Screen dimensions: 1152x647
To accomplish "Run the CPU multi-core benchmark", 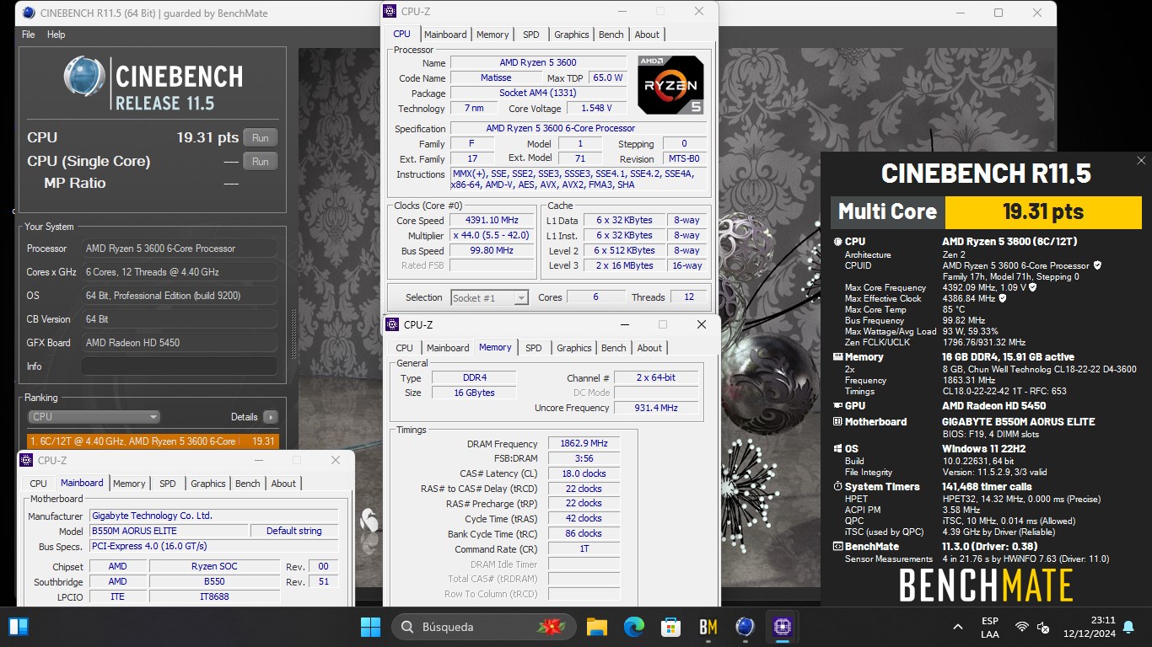I will [x=261, y=138].
